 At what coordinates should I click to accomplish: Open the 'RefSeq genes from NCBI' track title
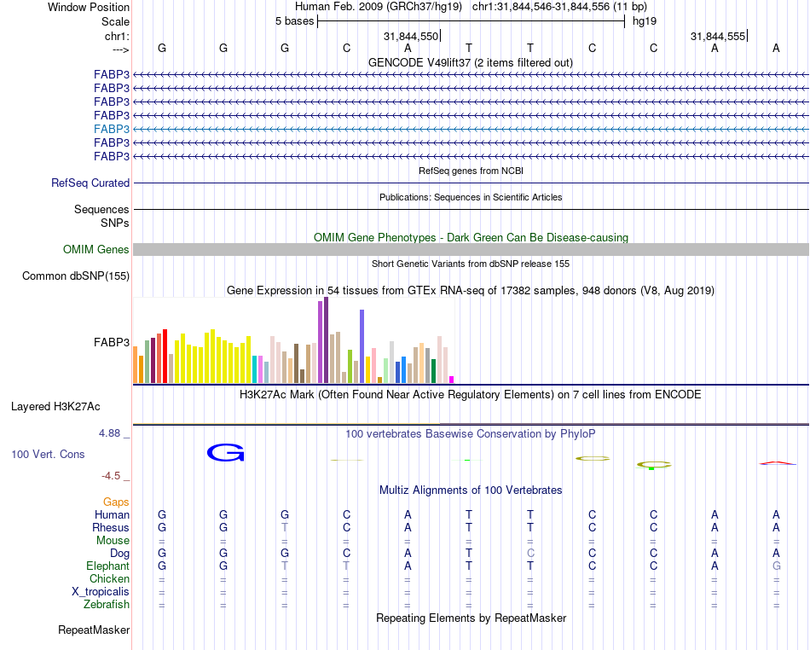coord(471,171)
